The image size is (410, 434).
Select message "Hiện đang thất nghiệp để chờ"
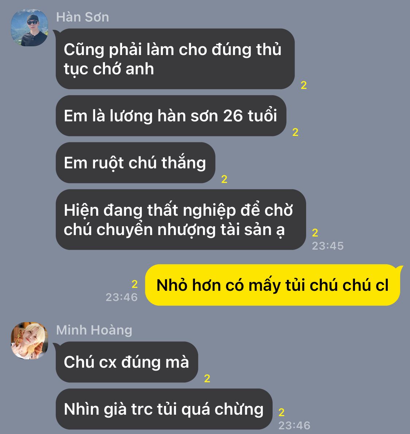pos(181,220)
